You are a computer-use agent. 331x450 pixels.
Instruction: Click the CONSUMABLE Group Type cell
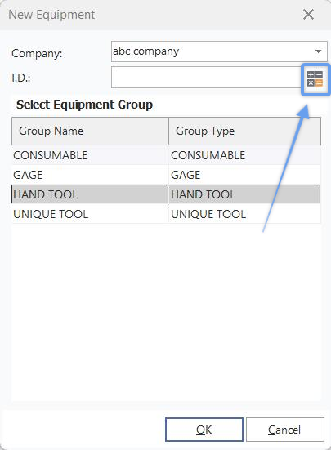tap(245, 155)
